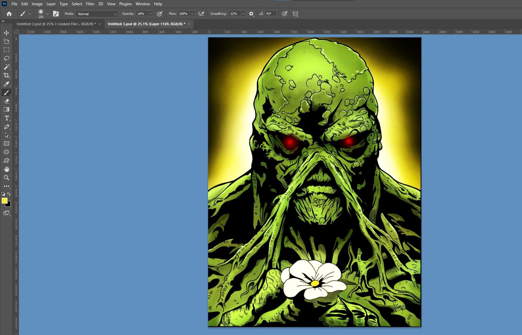
Task: Open the Edit Toolbar three-dots menu
Action: (6, 186)
